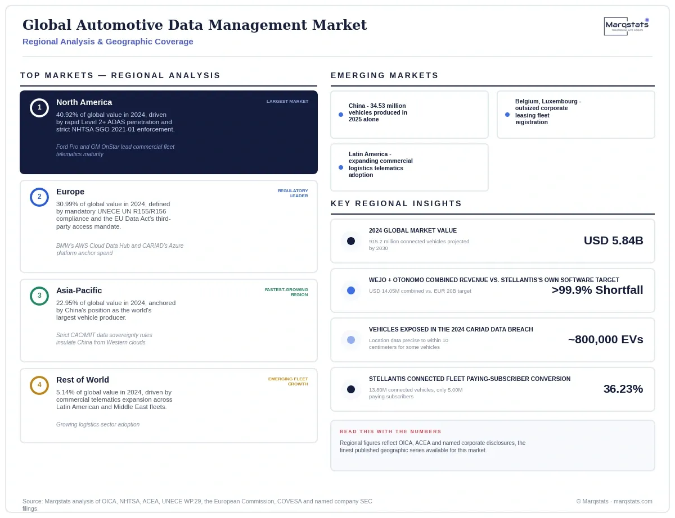Select the Asia-Pacific heading
This screenshot has width=675, height=518.
79,290
